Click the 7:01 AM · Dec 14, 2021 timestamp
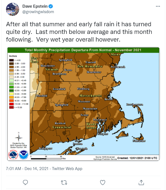Viewport: 166px width, 190px height. pos(27,169)
